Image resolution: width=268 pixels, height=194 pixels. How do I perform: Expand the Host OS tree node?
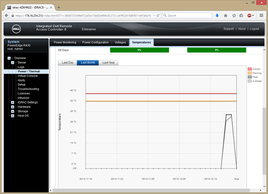(13, 116)
